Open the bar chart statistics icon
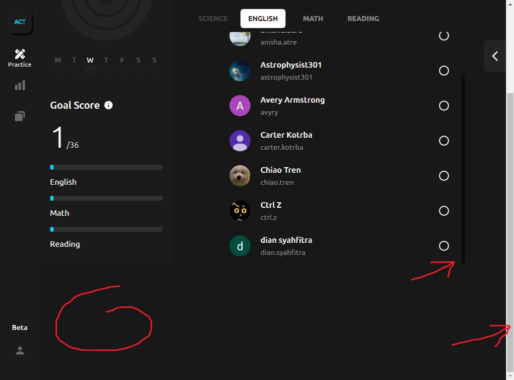 point(20,86)
